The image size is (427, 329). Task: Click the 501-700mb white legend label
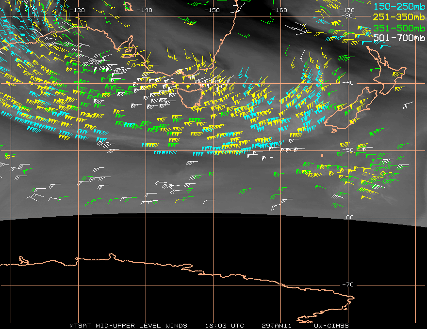point(399,38)
